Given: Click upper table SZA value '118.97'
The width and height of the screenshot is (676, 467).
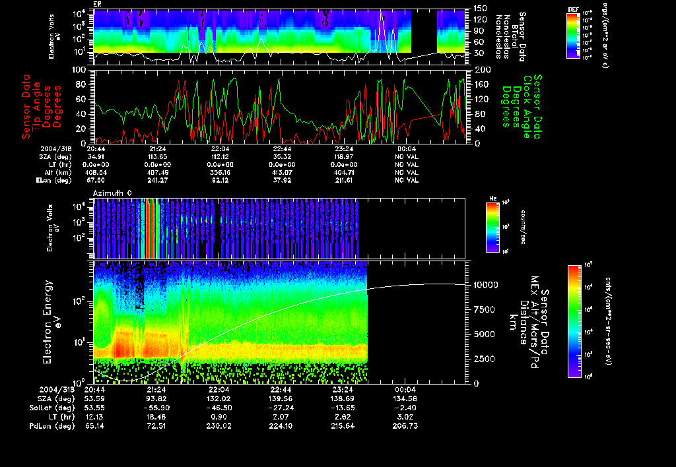Looking at the screenshot, I should [x=344, y=157].
